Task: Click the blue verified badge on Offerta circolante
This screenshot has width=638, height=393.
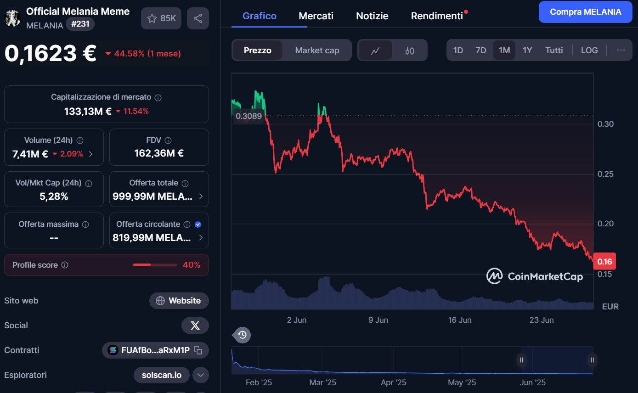Action: click(x=198, y=225)
